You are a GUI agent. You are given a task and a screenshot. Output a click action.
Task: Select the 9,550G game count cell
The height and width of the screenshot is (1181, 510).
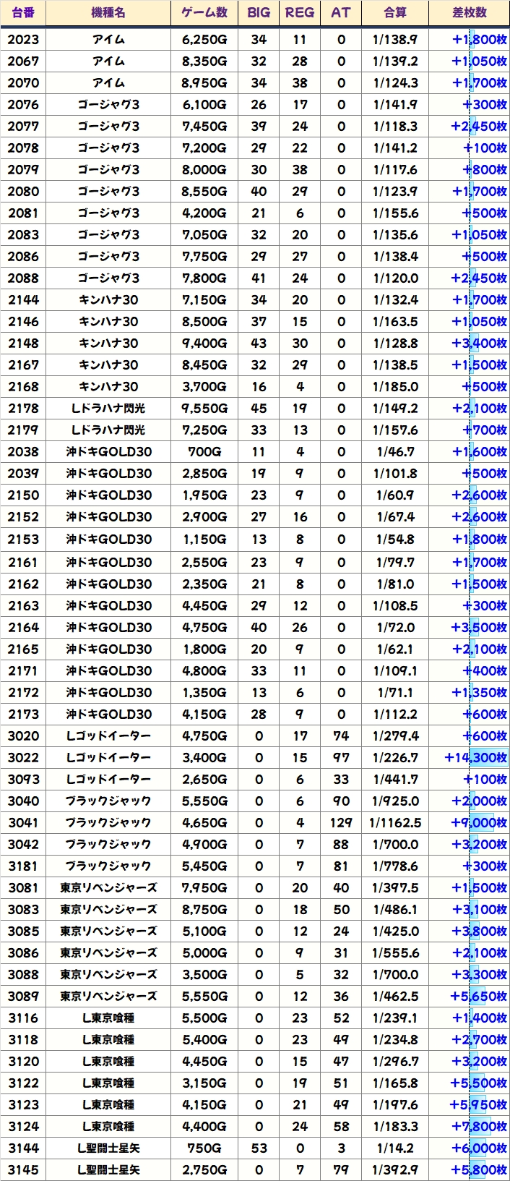[x=204, y=409]
